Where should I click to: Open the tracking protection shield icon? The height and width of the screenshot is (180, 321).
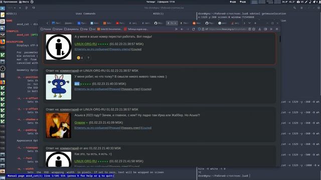[x=199, y=29]
